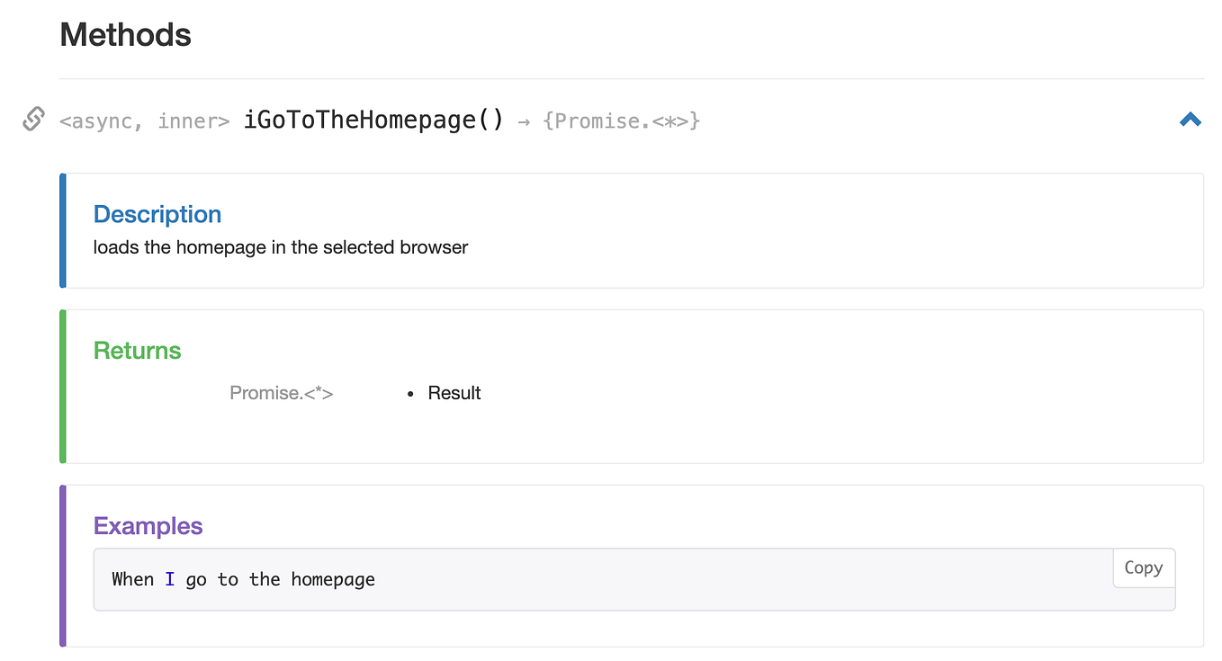Open the Examples section heading
This screenshot has width=1222, height=661.
click(148, 526)
